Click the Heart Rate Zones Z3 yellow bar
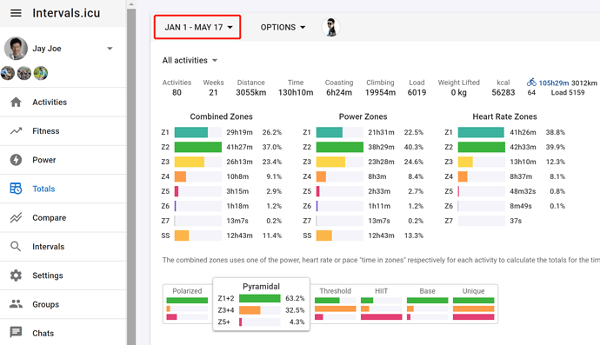This screenshot has height=345, width=600. [x=465, y=162]
